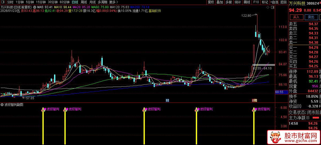Viewport: 321px width, 145px height.
Task: Click the MA5: 93.41 indicator label
Action: (45, 7)
